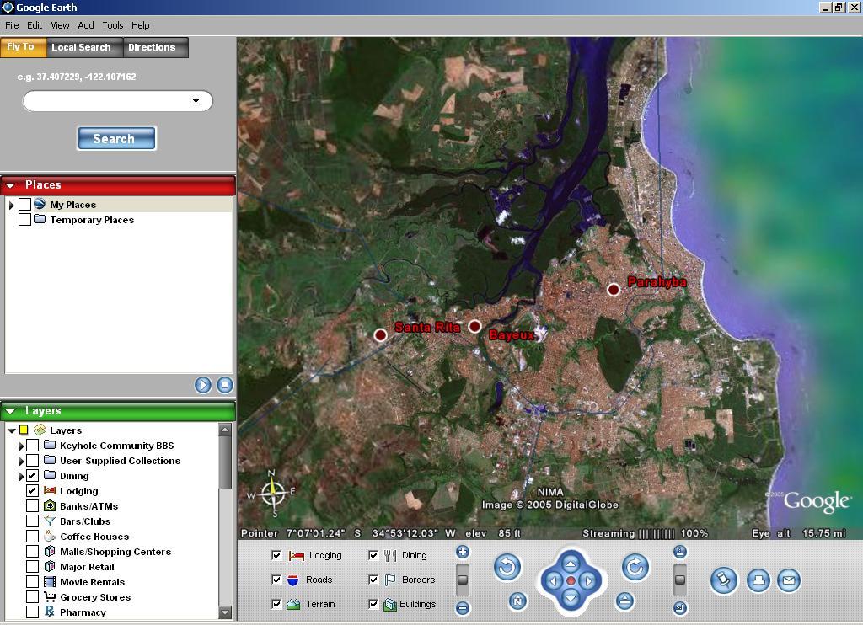
Task: Click the compass rose on the map
Action: 272,493
